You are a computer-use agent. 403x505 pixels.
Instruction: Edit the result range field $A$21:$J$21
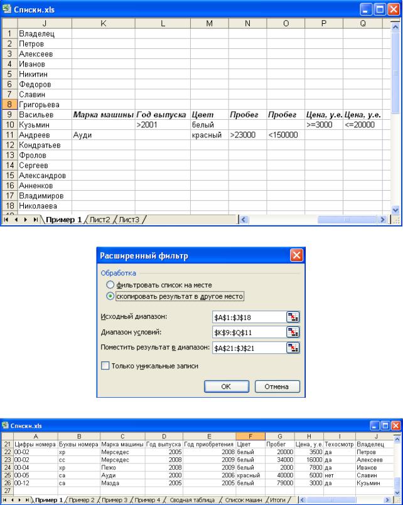(x=249, y=348)
